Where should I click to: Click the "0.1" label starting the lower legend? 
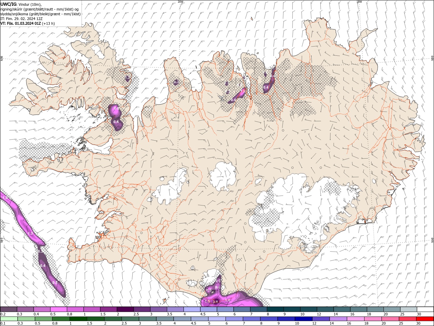click(x=3, y=324)
